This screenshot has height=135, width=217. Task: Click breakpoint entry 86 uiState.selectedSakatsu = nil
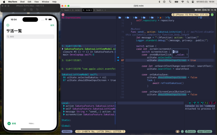(x=85, y=77)
